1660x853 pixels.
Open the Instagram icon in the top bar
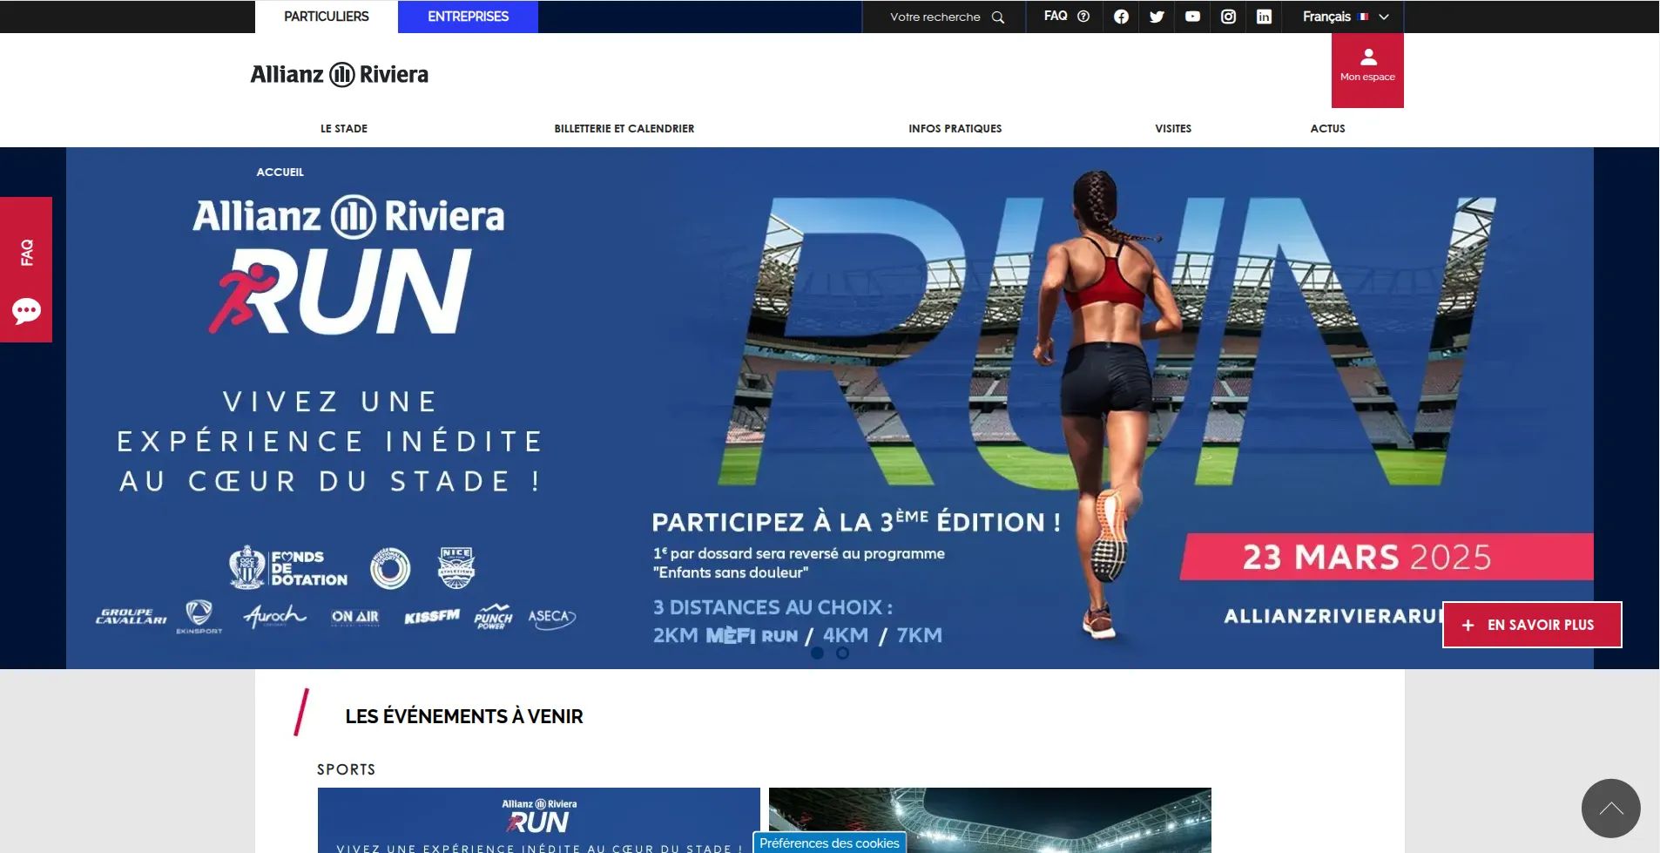pyautogui.click(x=1228, y=17)
